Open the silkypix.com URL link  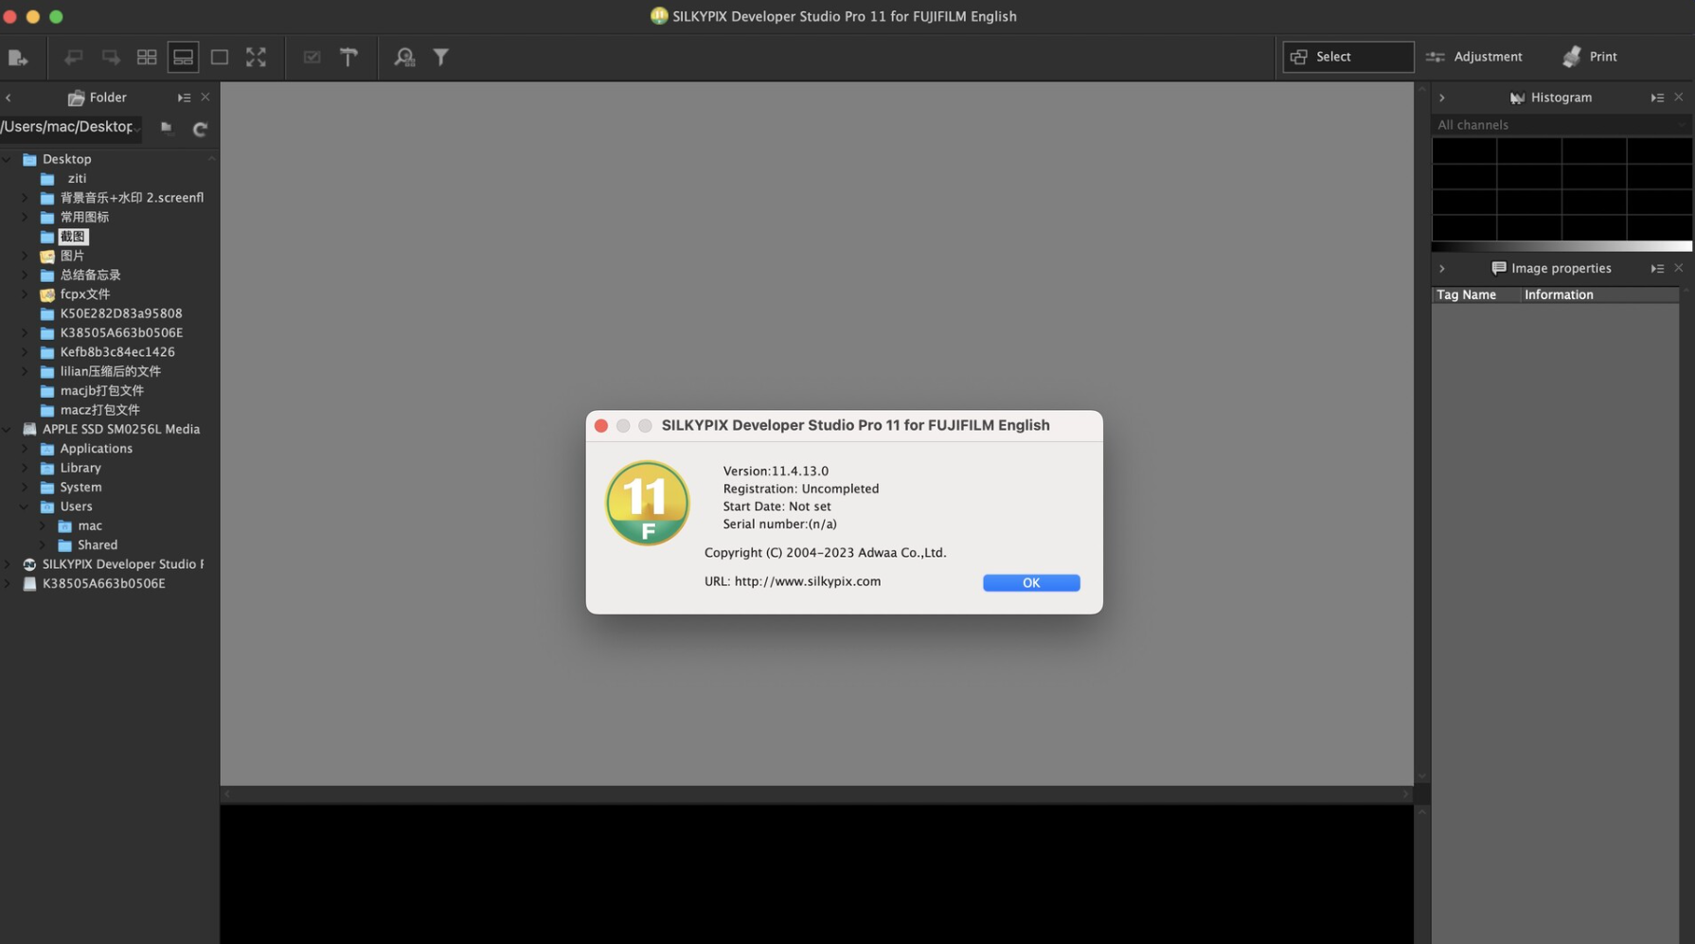(x=807, y=581)
